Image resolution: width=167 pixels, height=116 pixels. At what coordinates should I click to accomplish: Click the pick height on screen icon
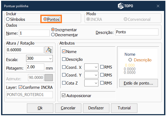[x=49, y=50]
